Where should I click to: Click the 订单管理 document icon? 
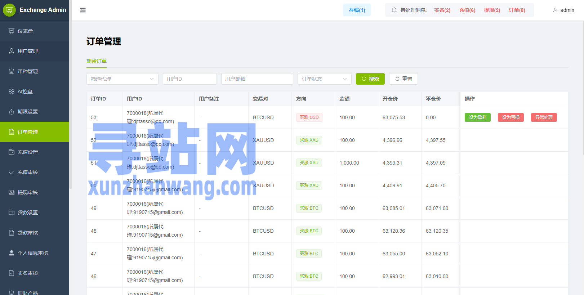pyautogui.click(x=12, y=132)
